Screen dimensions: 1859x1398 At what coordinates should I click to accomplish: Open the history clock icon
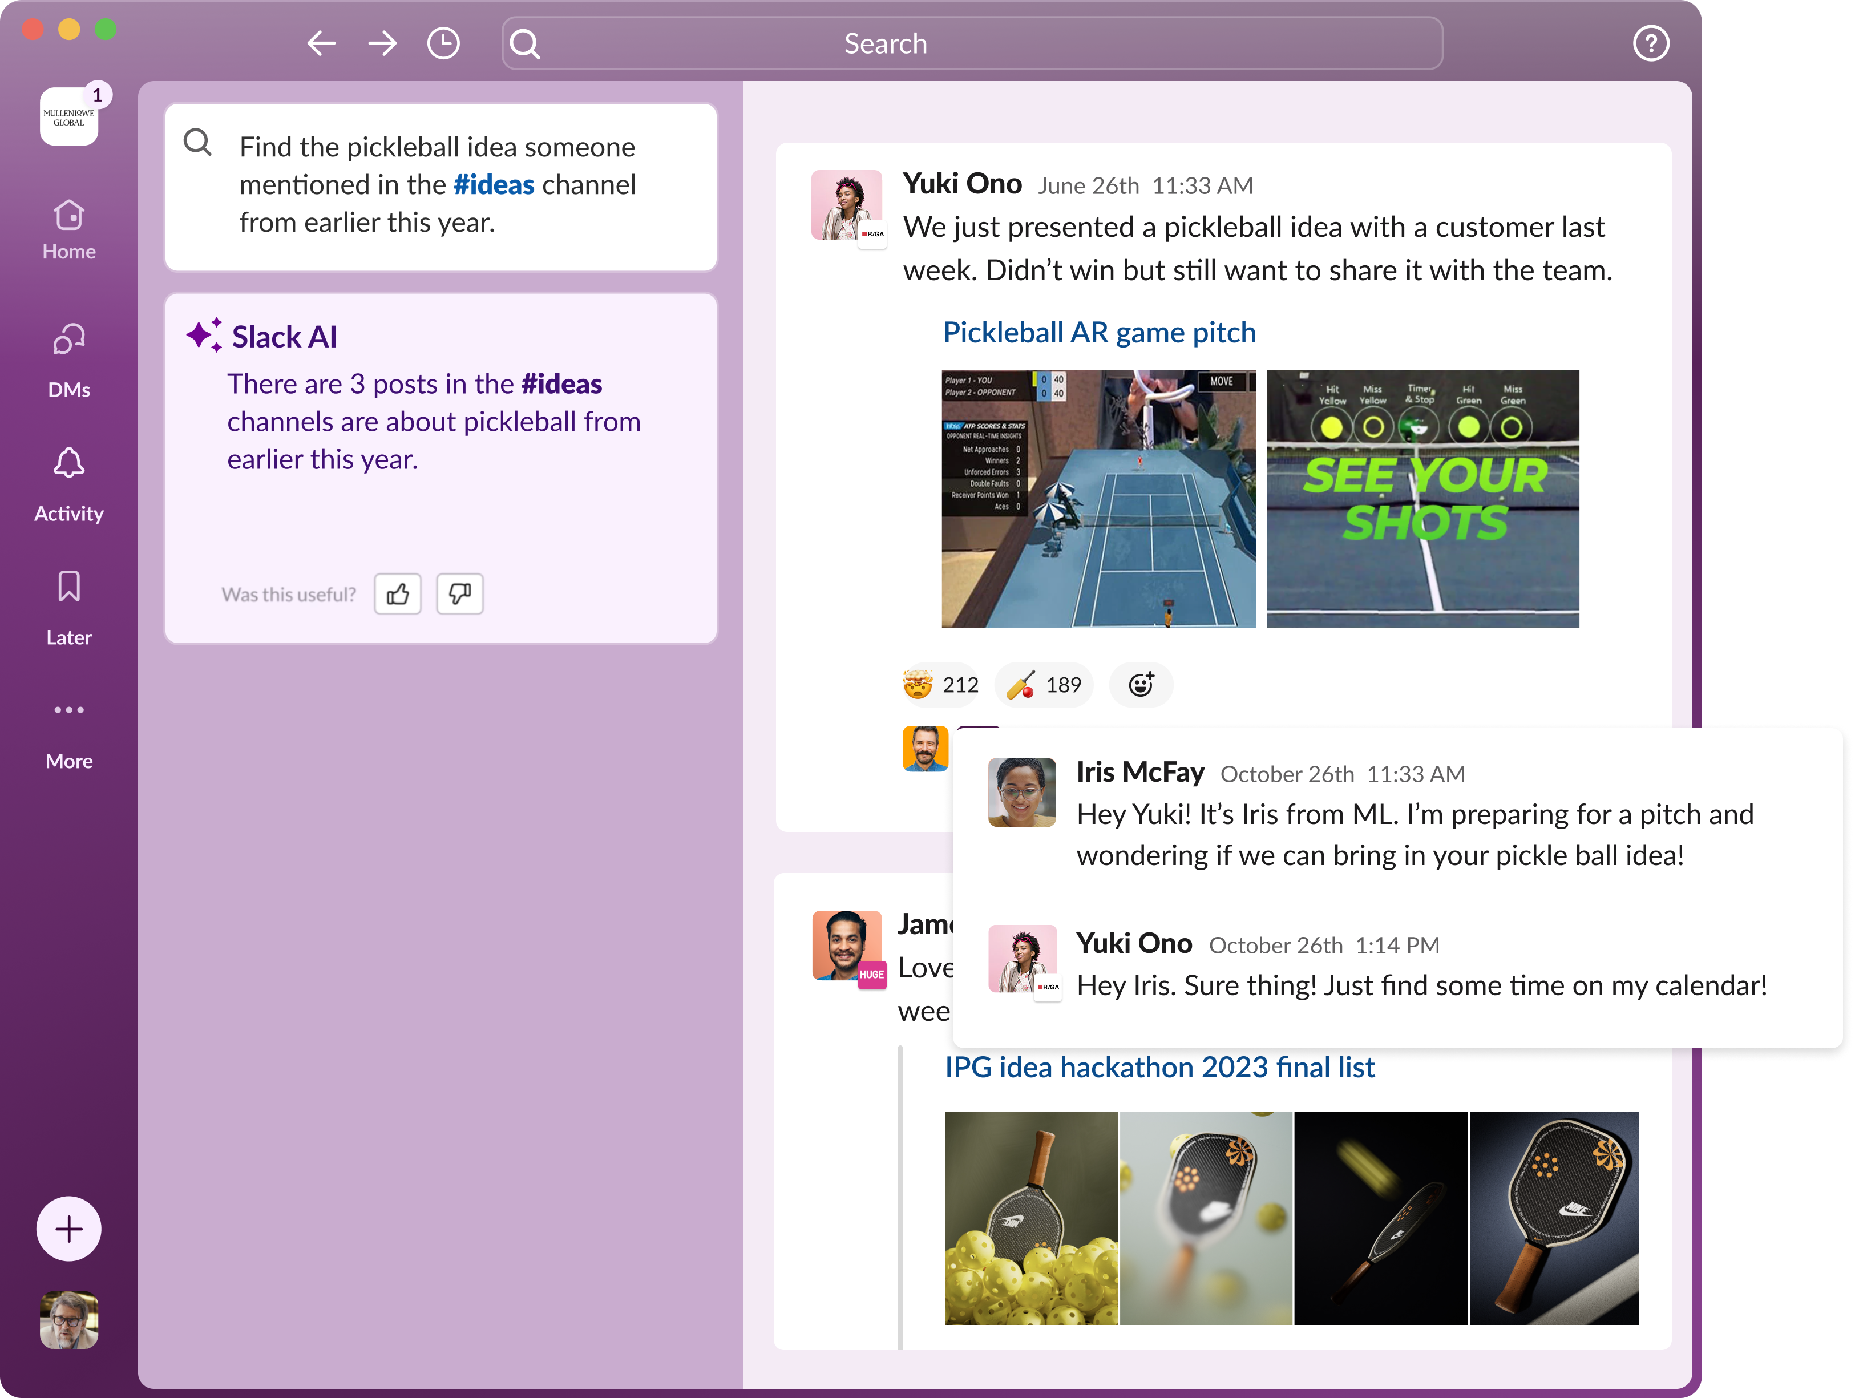click(443, 43)
